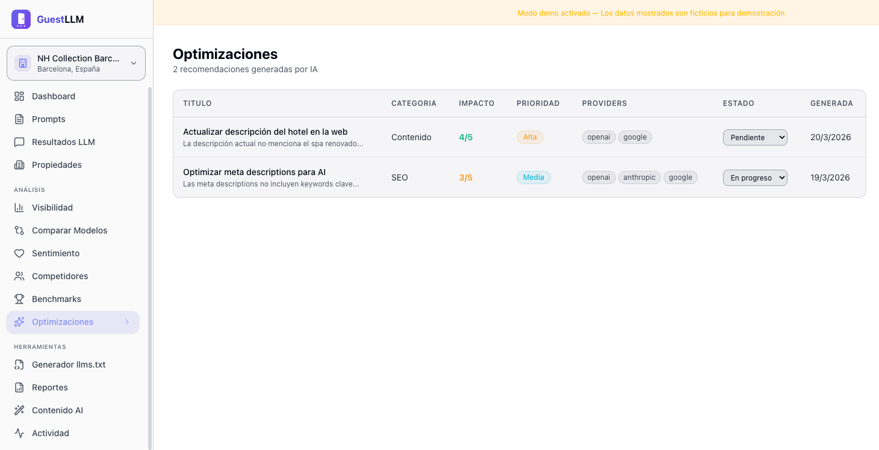
Task: Open the Dashboard section via its icon
Action: coord(20,96)
